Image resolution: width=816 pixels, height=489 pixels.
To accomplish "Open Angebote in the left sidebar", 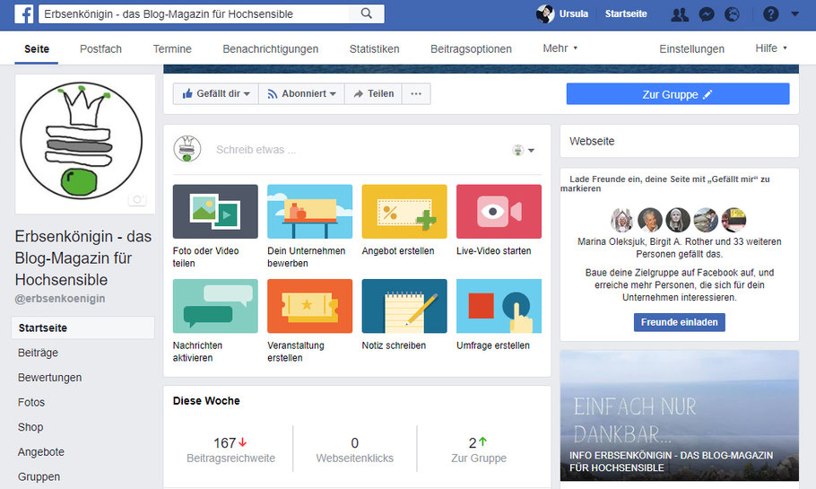I will pos(40,452).
